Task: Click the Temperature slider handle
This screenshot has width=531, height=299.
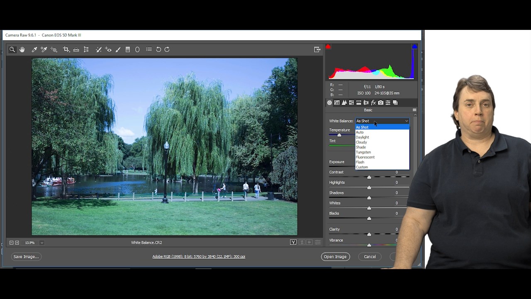Action: pos(339,135)
